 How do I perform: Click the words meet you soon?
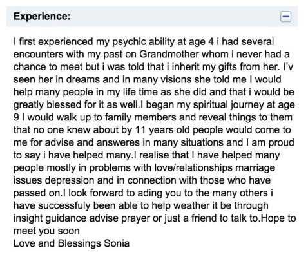[x=46, y=231]
